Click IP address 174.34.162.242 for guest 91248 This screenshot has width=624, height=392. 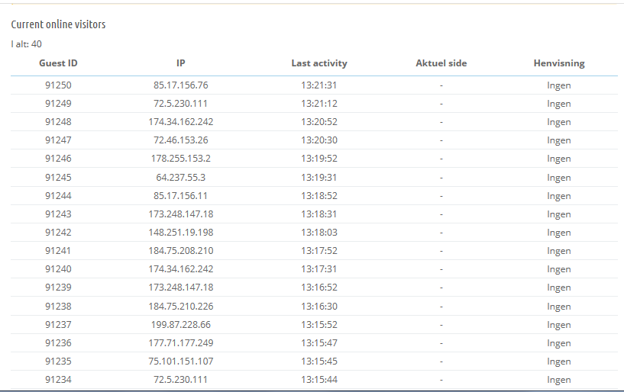[181, 122]
